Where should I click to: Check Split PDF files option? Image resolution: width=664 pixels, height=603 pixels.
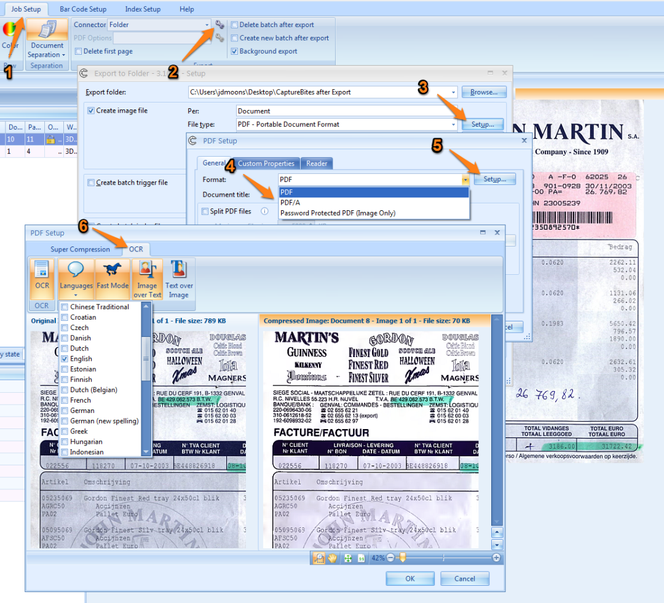(x=205, y=211)
